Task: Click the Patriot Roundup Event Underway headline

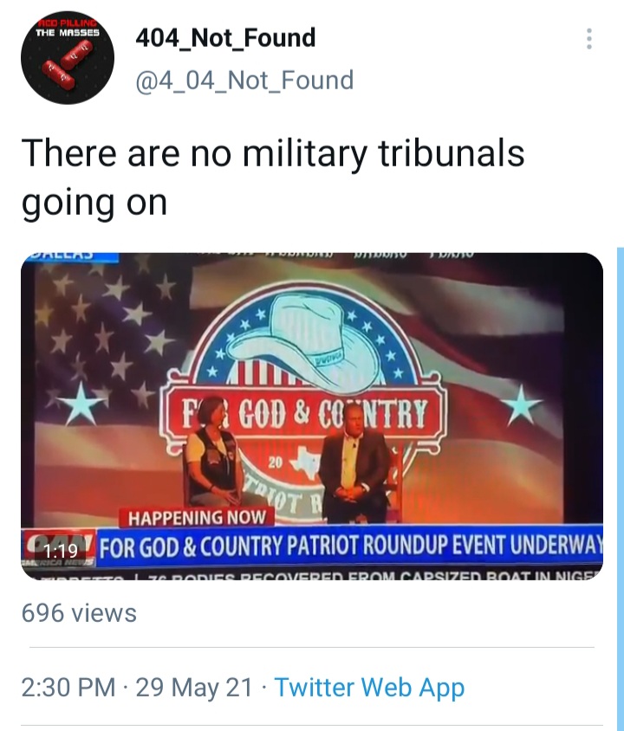Action: (350, 546)
